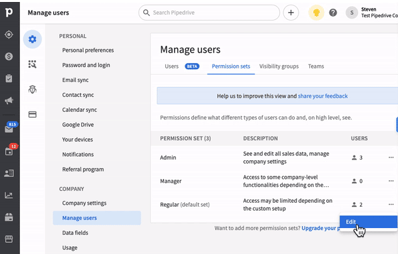Open Contact sync settings
Image resolution: width=398 pixels, height=254 pixels.
point(78,95)
